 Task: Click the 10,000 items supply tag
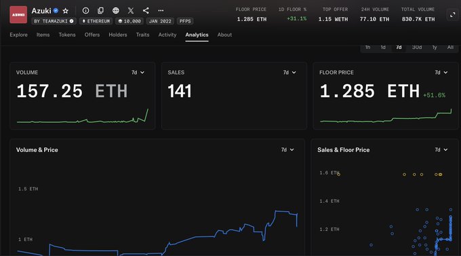tap(129, 21)
